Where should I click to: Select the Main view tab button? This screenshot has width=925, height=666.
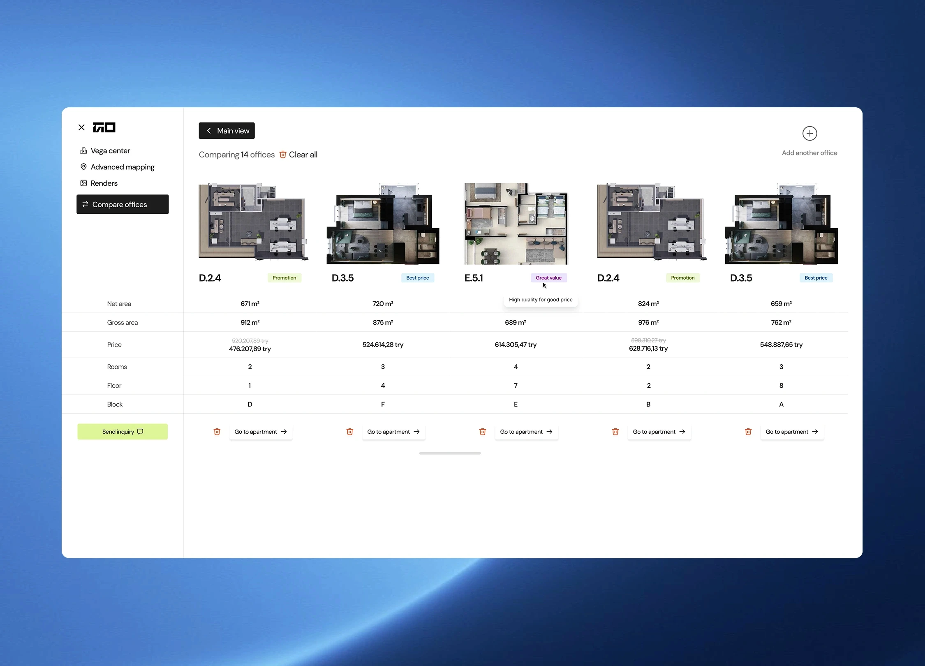[227, 131]
